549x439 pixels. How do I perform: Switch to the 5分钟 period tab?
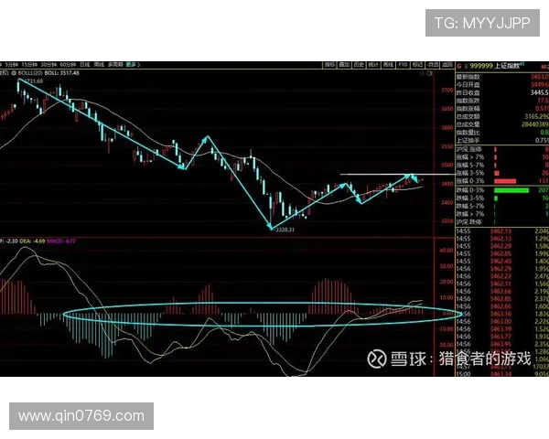click(11, 64)
